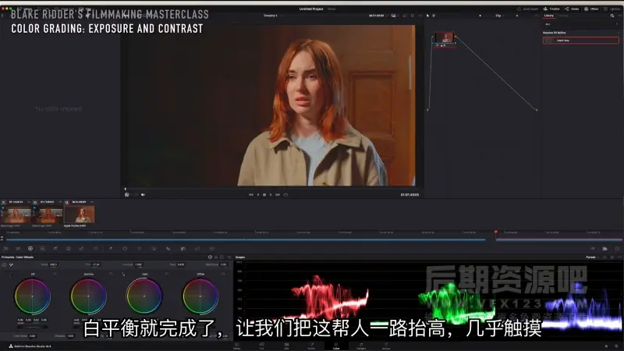Switch to the Library tab in Effects

549,16
